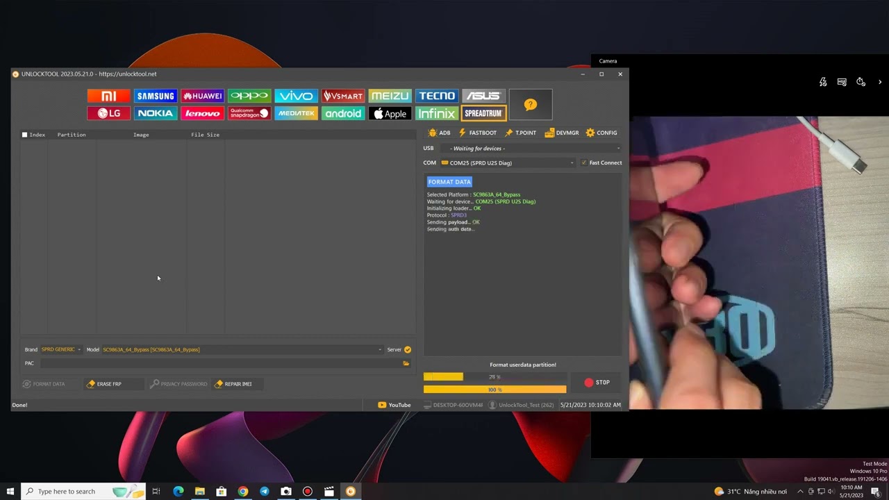
Task: Select the Apple brand logo
Action: click(x=390, y=113)
